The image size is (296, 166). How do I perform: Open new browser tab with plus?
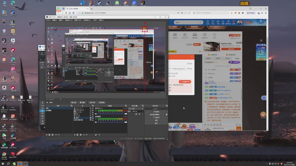tap(91, 8)
